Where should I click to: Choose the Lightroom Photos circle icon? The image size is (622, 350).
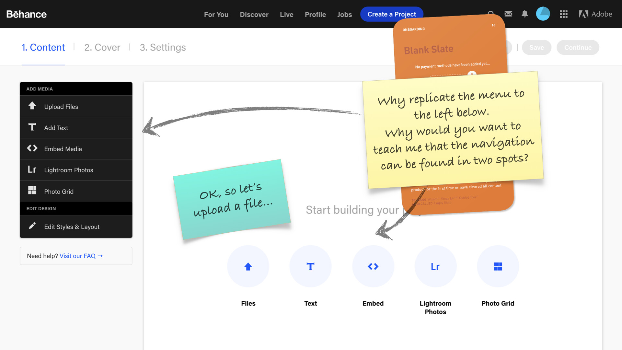pyautogui.click(x=435, y=266)
